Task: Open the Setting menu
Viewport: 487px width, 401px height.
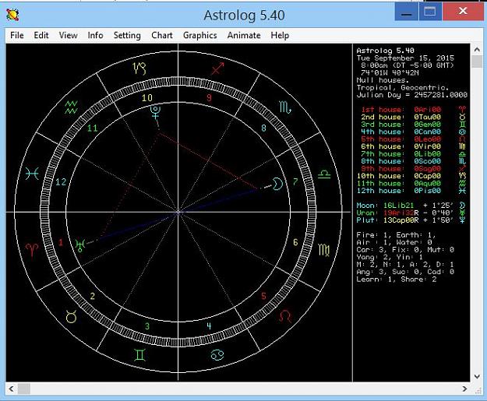Action: coord(127,35)
